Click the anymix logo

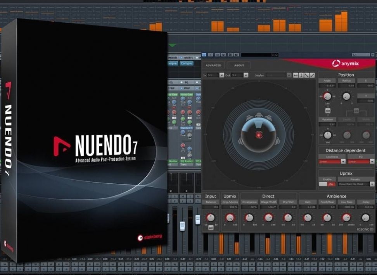[345, 63]
